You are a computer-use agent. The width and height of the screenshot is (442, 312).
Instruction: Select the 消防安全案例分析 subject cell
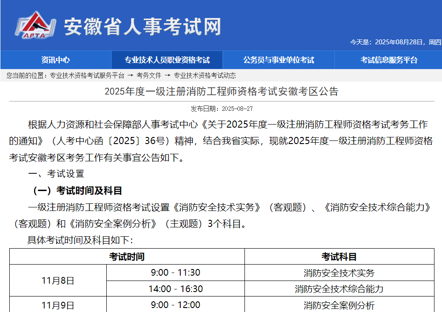[x=339, y=305]
